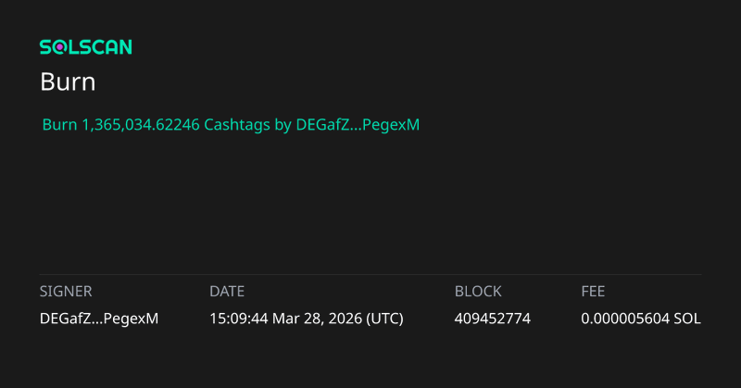Click the FEE column label
Image resolution: width=741 pixels, height=388 pixels.
[x=593, y=291]
